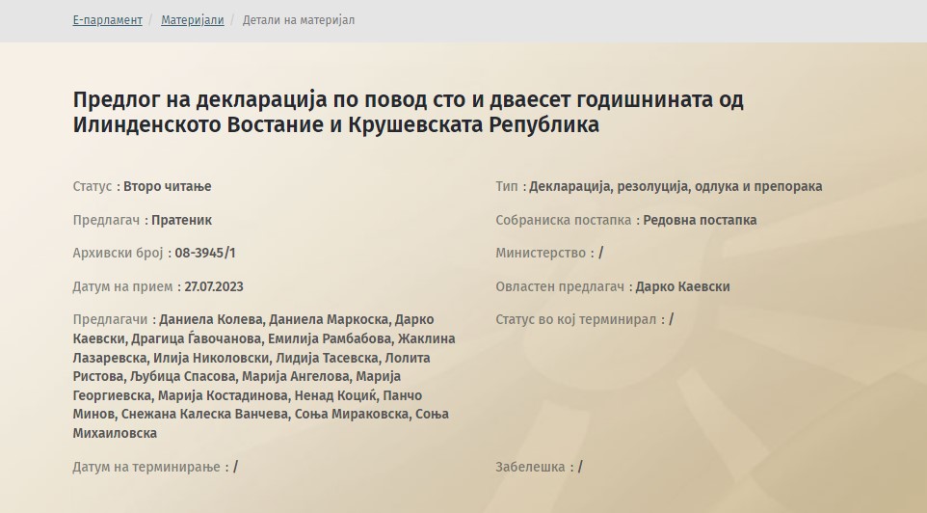Image resolution: width=927 pixels, height=513 pixels.
Task: Click the Статус во кој терминирал label
Action: [575, 319]
